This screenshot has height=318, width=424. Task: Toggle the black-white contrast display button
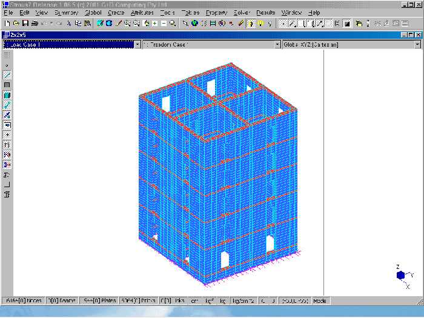[x=347, y=23]
